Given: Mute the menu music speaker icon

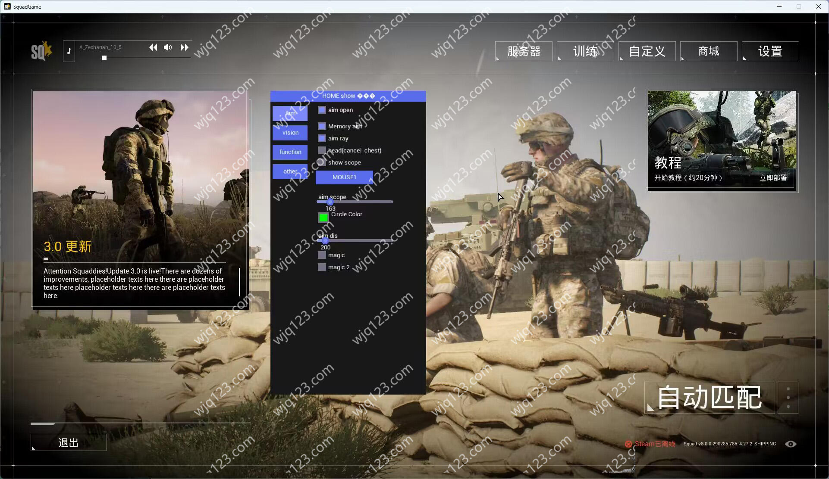Looking at the screenshot, I should [x=168, y=47].
